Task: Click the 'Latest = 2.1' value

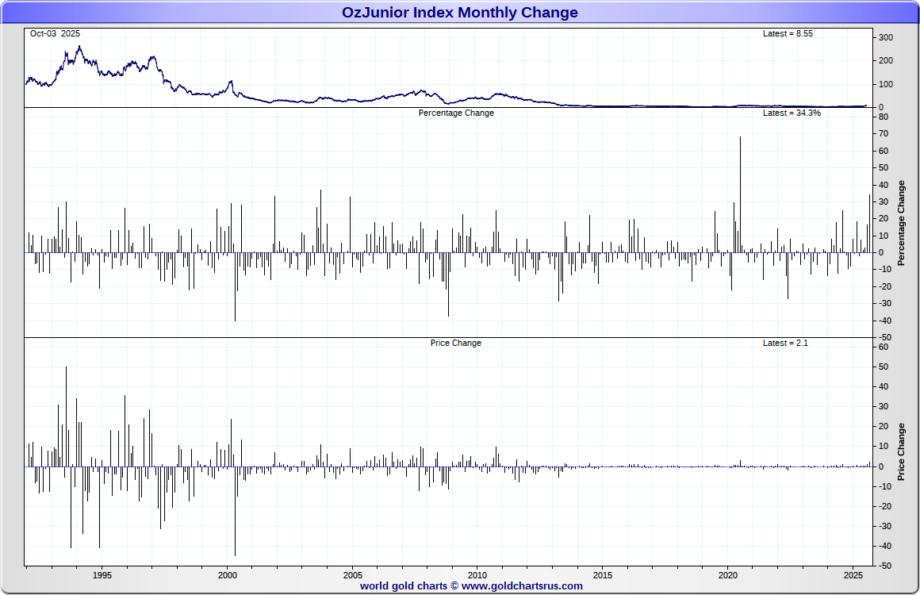Action: click(x=785, y=343)
